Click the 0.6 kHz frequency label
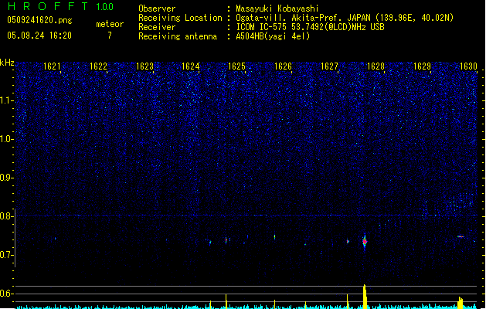The image size is (486, 309). (6, 294)
